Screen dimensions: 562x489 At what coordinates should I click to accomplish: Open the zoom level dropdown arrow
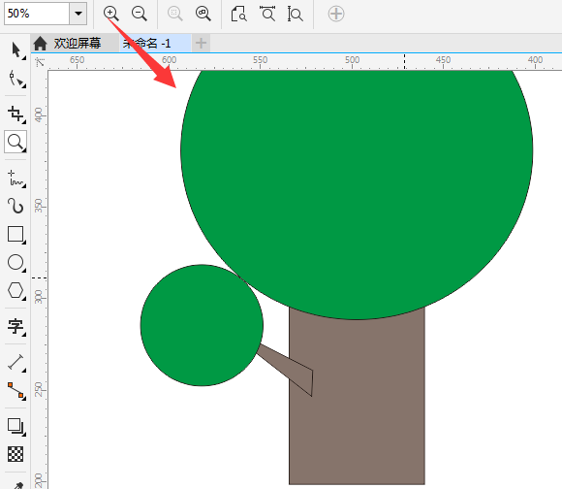[x=78, y=14]
